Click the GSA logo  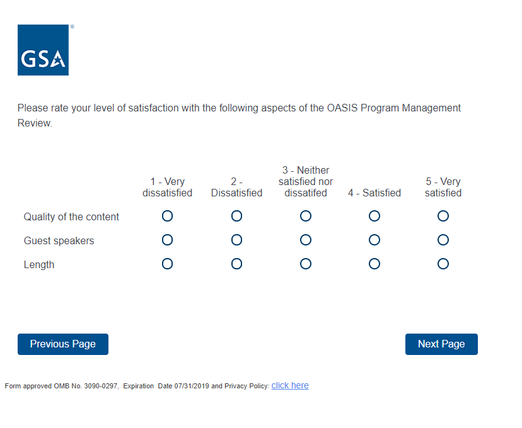coord(43,50)
